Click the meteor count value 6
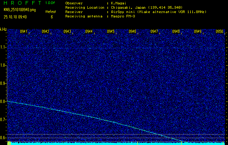This screenshot has height=145, width=228. click(x=51, y=17)
